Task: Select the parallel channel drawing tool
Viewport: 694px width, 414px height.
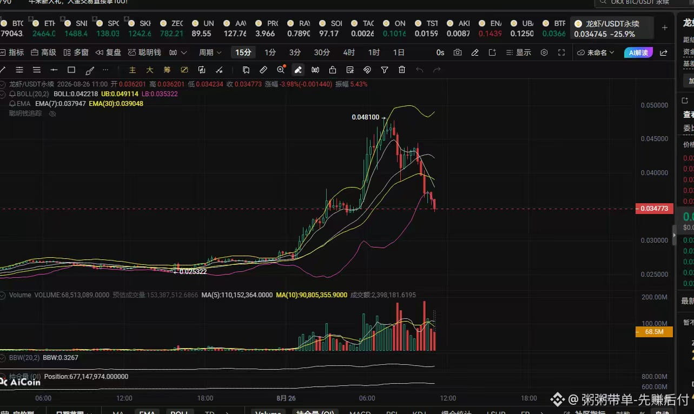Action: point(19,70)
